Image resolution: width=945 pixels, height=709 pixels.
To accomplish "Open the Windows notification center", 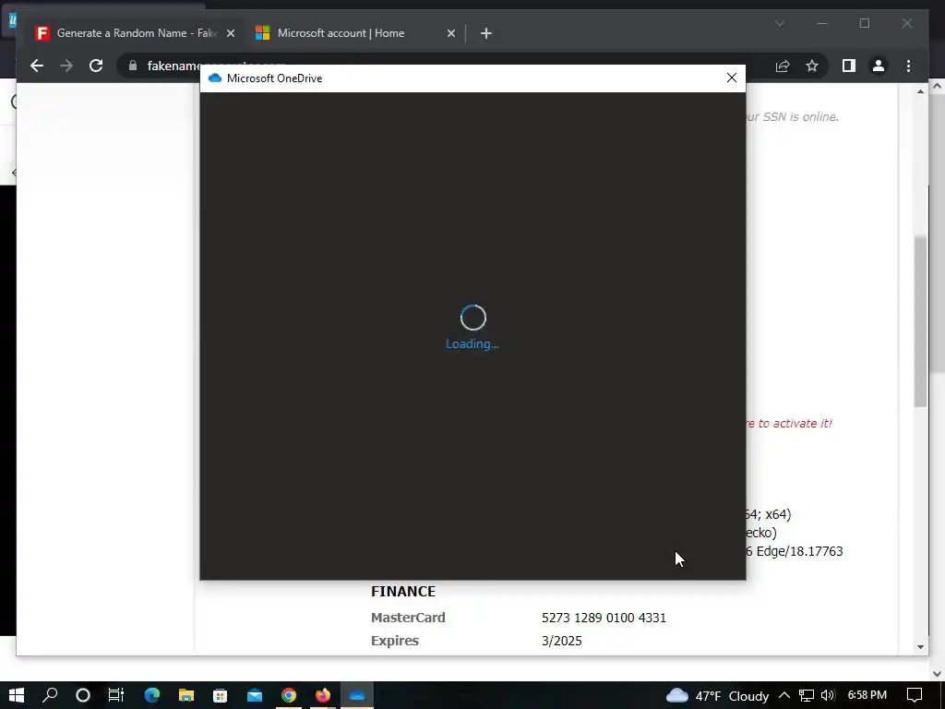I will [x=915, y=695].
